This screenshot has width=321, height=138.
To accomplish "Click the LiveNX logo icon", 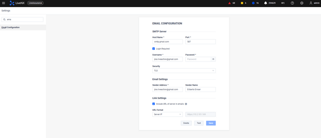I will point(12,3).
